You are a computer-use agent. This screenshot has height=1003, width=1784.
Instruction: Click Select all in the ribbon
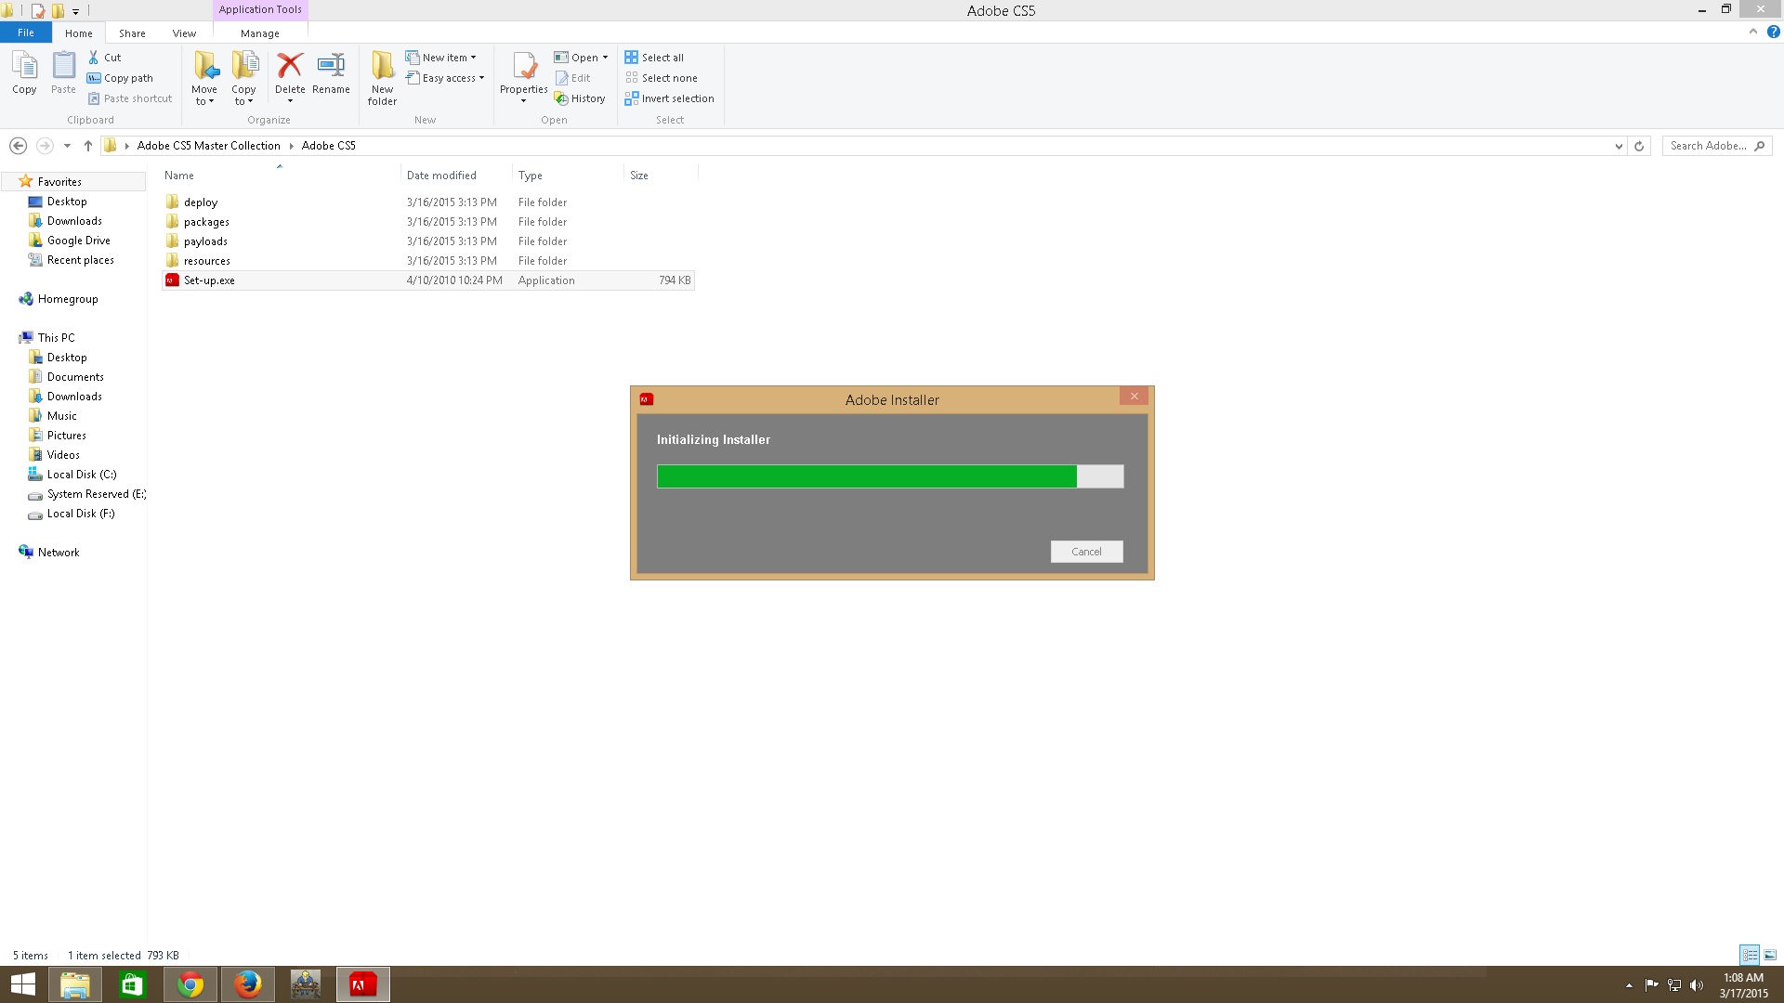click(654, 58)
